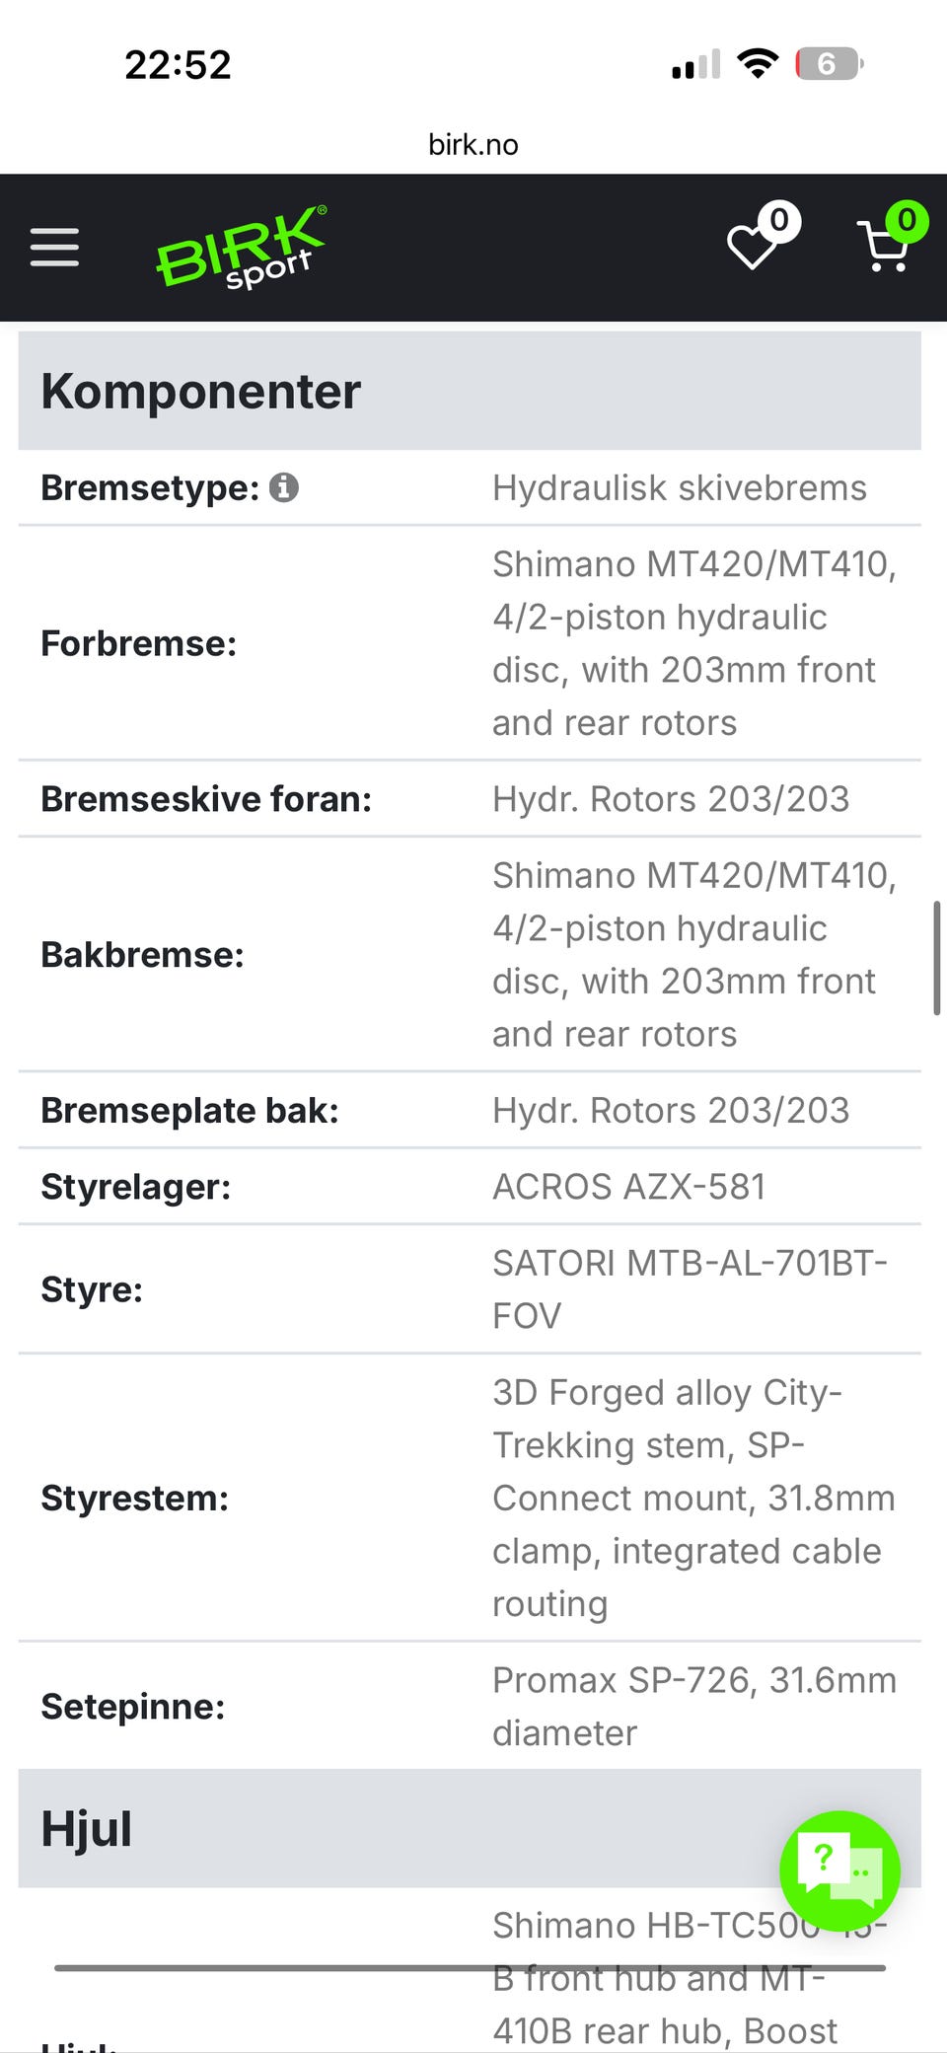Open the green chat help bubble
The image size is (947, 2053).
[839, 1870]
